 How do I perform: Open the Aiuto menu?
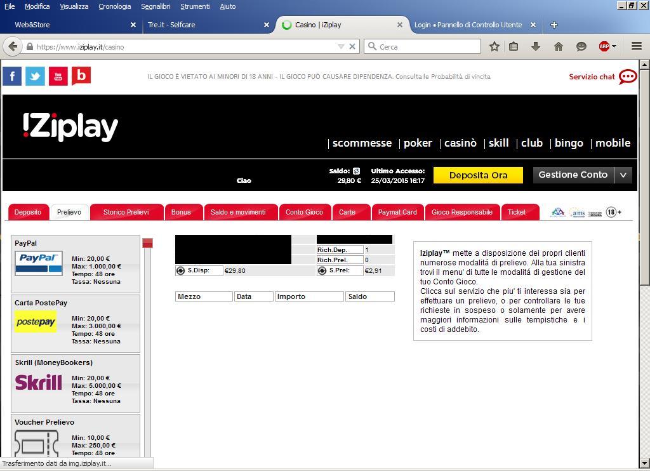[228, 6]
